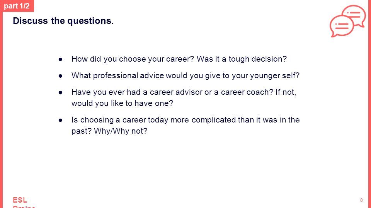The width and height of the screenshot is (371, 208).
Task: Click the question 'How did you choose your career?'
Action: click(x=133, y=59)
